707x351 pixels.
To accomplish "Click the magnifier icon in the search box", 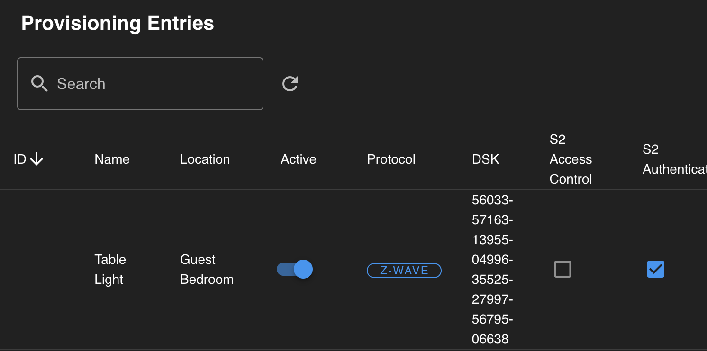I will point(39,84).
